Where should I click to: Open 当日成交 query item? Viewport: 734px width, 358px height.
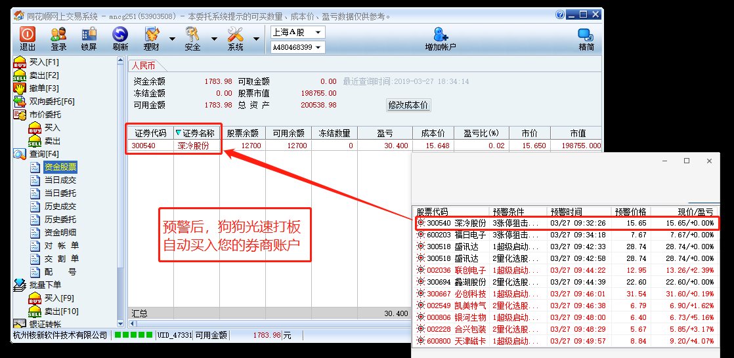point(60,180)
